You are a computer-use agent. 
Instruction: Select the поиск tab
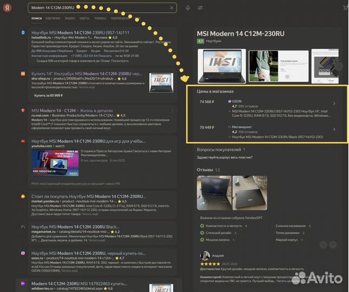point(36,18)
